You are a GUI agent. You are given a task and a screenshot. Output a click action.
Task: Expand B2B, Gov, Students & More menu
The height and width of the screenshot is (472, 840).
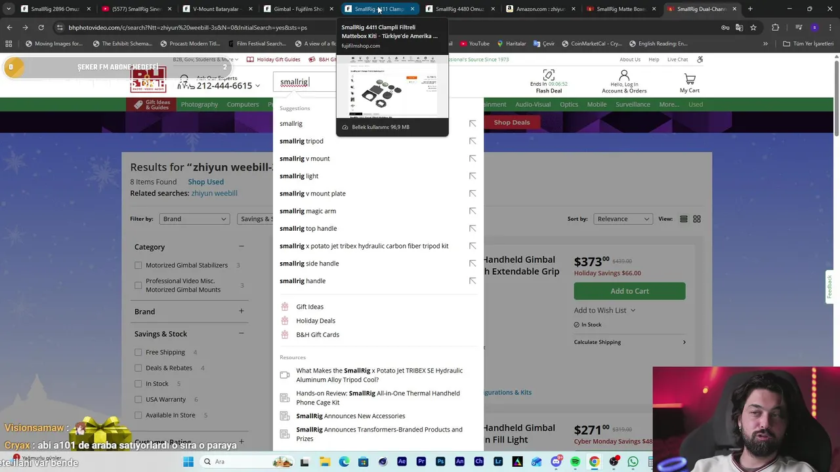tap(205, 60)
